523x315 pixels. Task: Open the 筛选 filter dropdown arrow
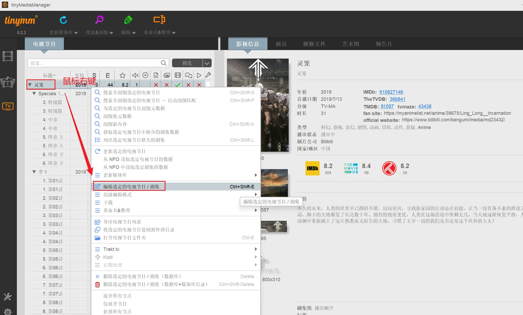pos(207,63)
